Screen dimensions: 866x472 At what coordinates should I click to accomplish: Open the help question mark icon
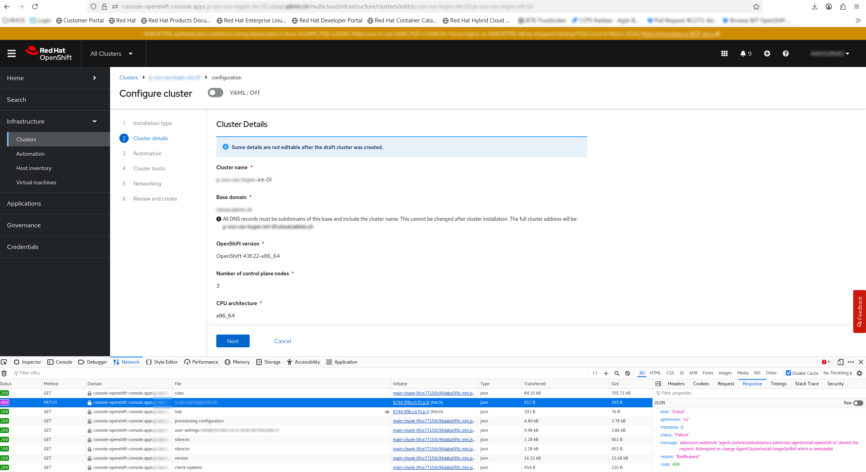pos(785,53)
